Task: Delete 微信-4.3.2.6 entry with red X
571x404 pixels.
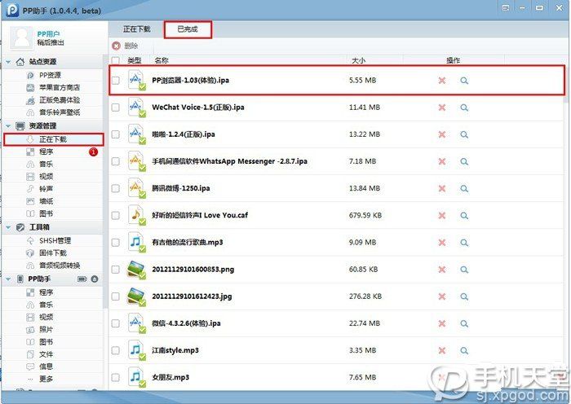Action: click(442, 323)
